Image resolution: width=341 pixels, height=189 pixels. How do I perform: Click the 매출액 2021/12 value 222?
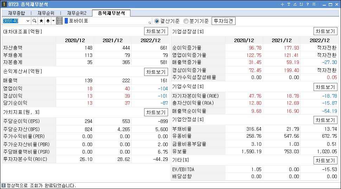(126, 80)
